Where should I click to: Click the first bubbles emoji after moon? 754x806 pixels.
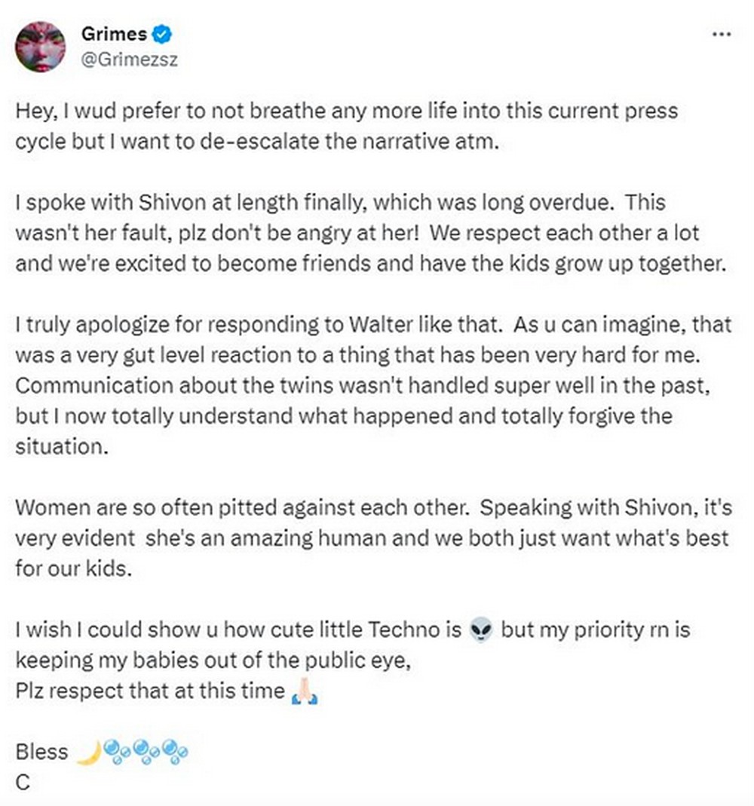117,752
